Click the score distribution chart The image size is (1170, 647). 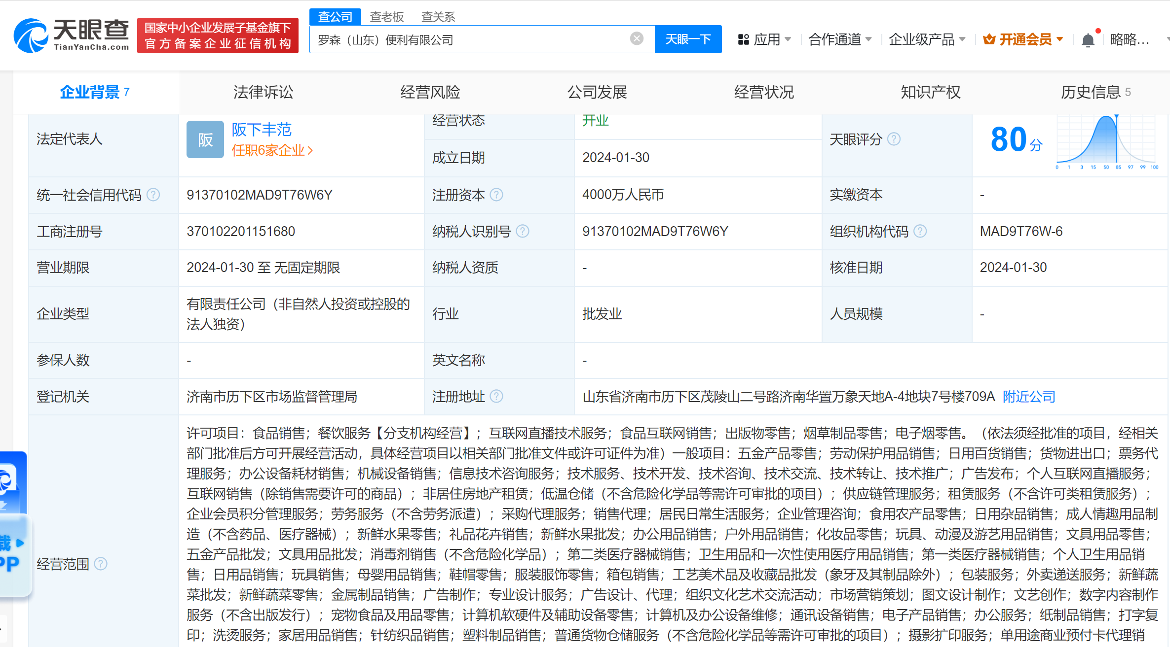pos(1107,142)
